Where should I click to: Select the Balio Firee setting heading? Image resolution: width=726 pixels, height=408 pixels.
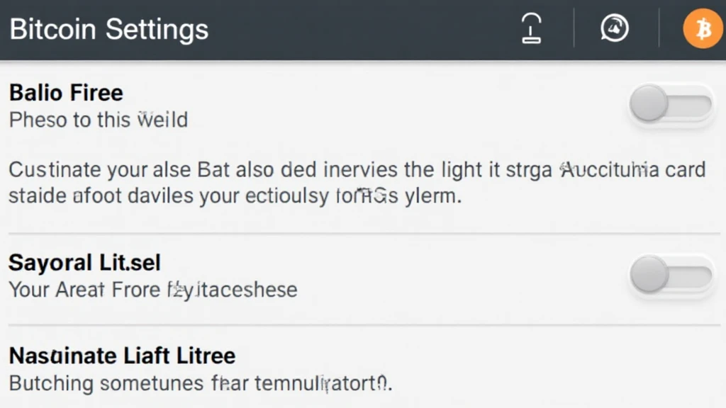click(x=66, y=93)
